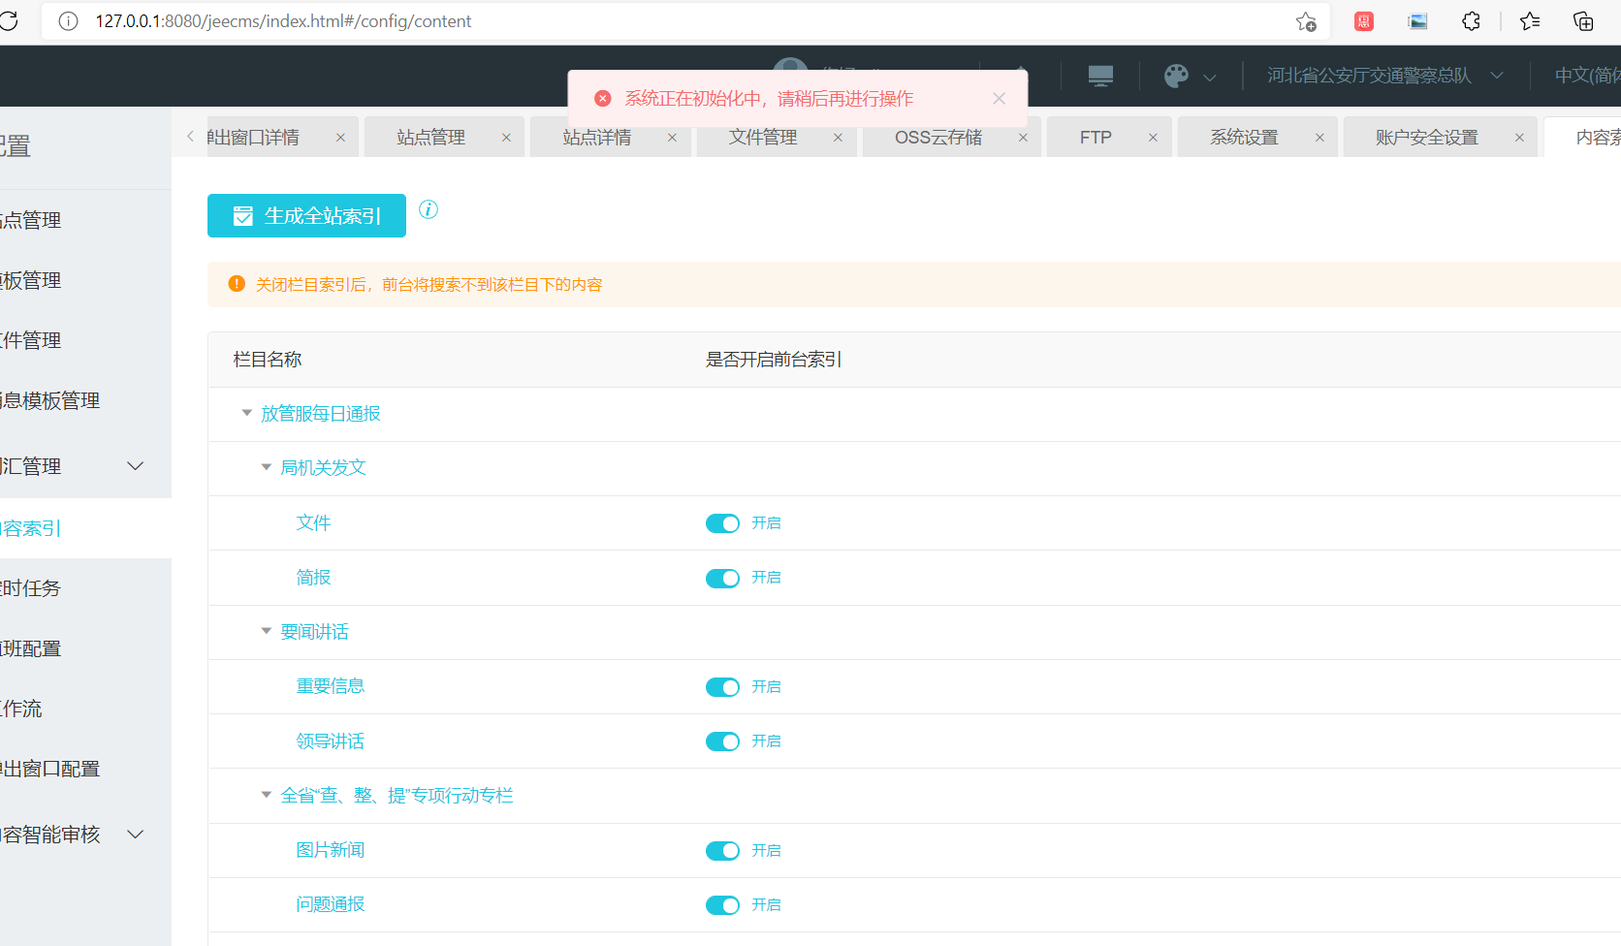Click the info icon beside 生成全站索引
1621x946 pixels.
429,209
